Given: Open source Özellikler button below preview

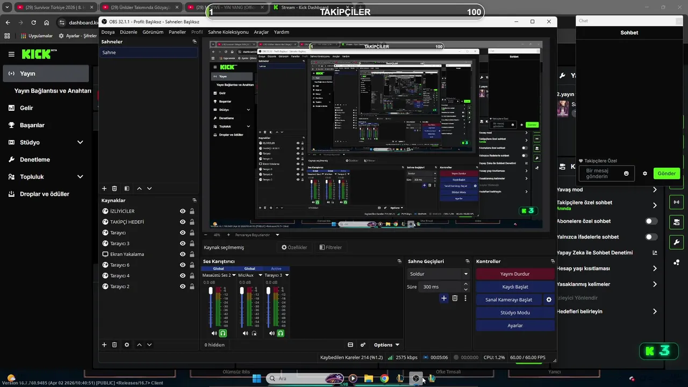Looking at the screenshot, I should pyautogui.click(x=295, y=247).
